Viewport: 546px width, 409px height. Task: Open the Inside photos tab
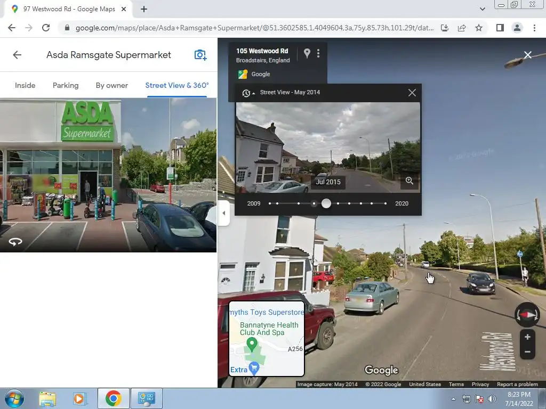point(25,86)
